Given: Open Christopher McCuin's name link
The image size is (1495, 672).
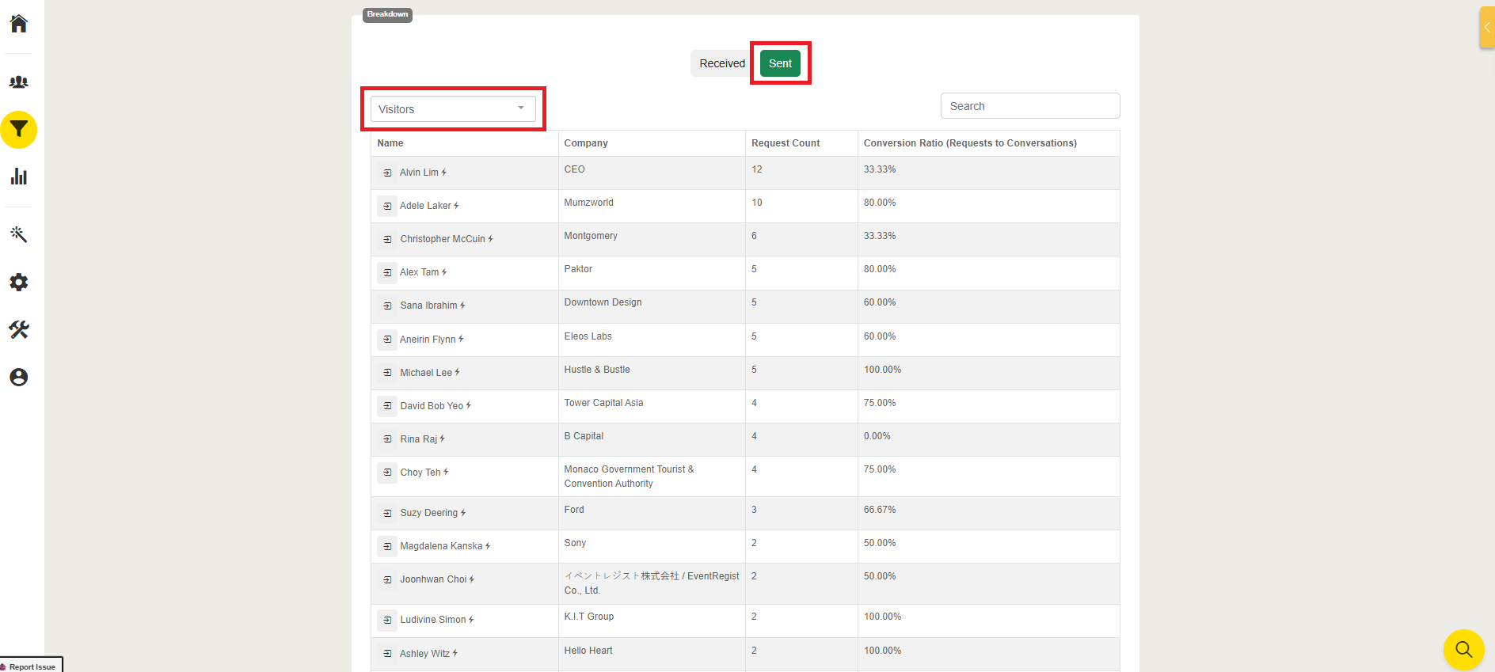Looking at the screenshot, I should [x=443, y=239].
